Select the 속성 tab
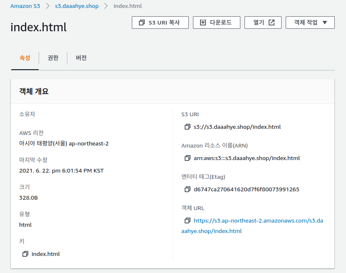Viewport: 346px width, 273px height. tap(25, 58)
